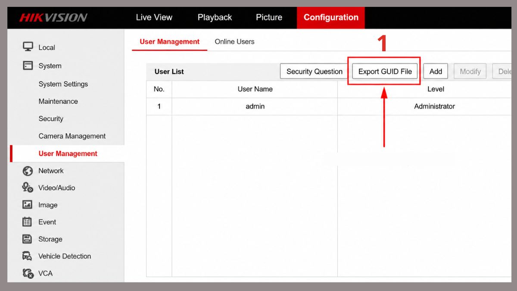Open the Live View tab
Viewport: 517px width, 291px height.
click(x=154, y=17)
